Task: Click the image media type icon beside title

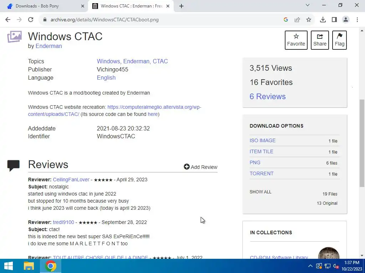Action: coord(14,37)
